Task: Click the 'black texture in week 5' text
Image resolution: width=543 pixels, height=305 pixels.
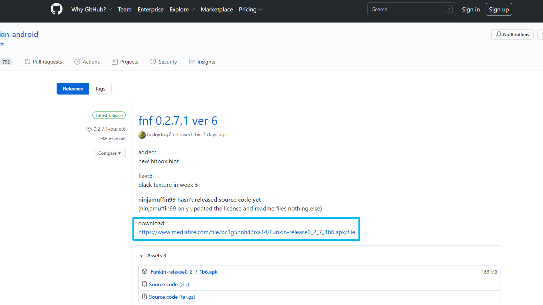Action: [x=168, y=185]
